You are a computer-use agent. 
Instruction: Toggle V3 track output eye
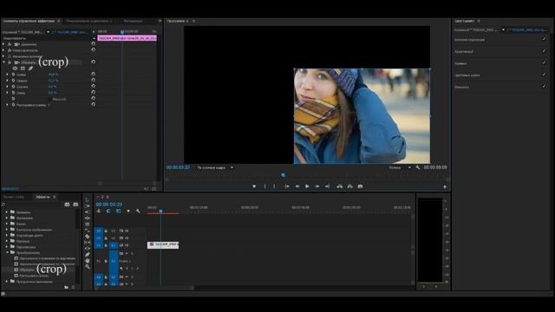[x=127, y=231]
